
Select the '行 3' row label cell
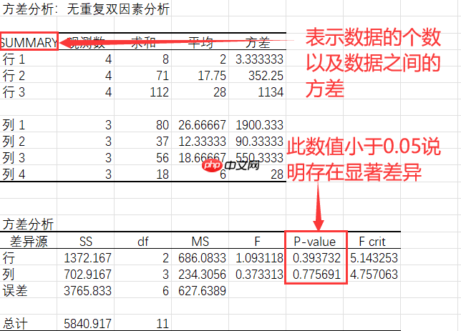[14, 92]
